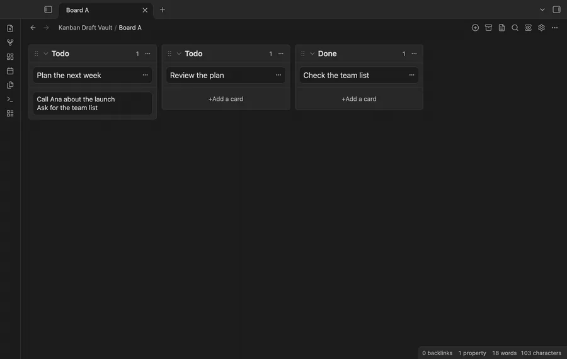Collapse the Done list
The width and height of the screenshot is (567, 359).
point(312,54)
